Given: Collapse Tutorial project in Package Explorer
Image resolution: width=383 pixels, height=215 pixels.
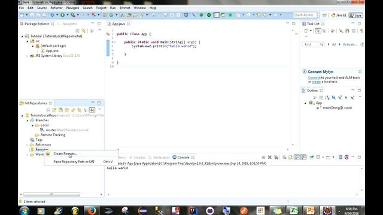Looking at the screenshot, I should click(x=22, y=36).
